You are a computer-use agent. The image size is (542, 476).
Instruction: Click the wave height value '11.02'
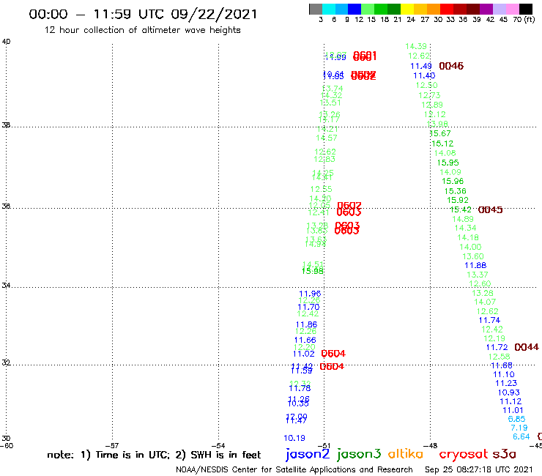click(304, 354)
